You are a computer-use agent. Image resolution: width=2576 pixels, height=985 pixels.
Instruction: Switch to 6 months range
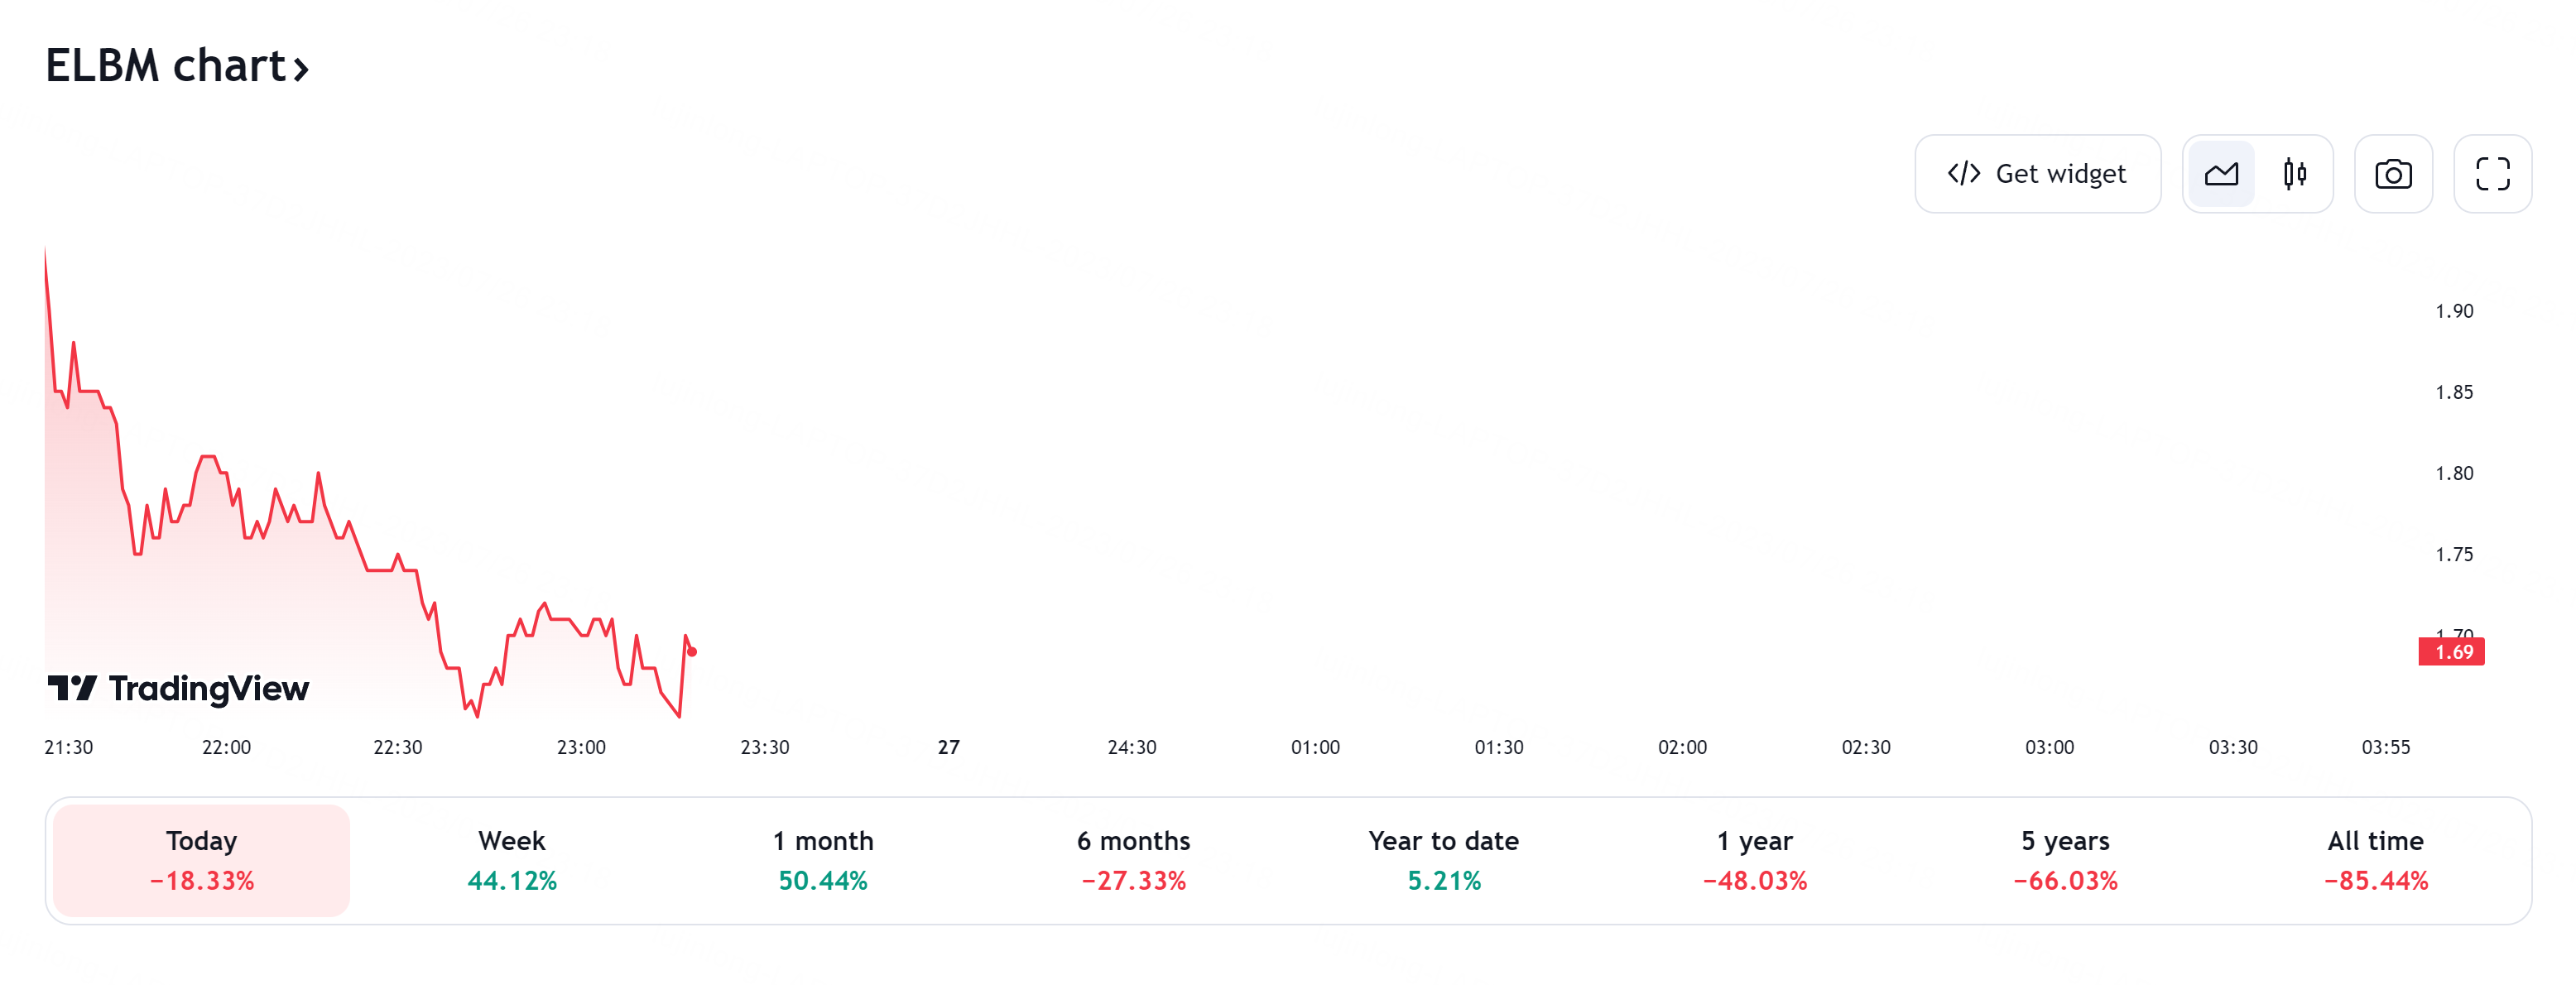pyautogui.click(x=1133, y=860)
